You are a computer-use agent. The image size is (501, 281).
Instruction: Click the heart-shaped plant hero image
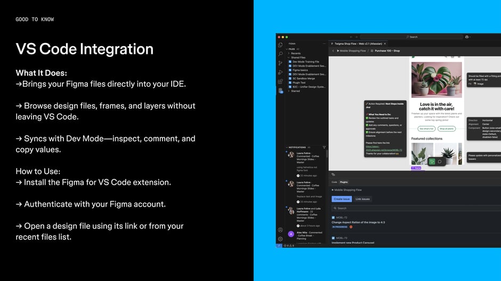tap(437, 80)
